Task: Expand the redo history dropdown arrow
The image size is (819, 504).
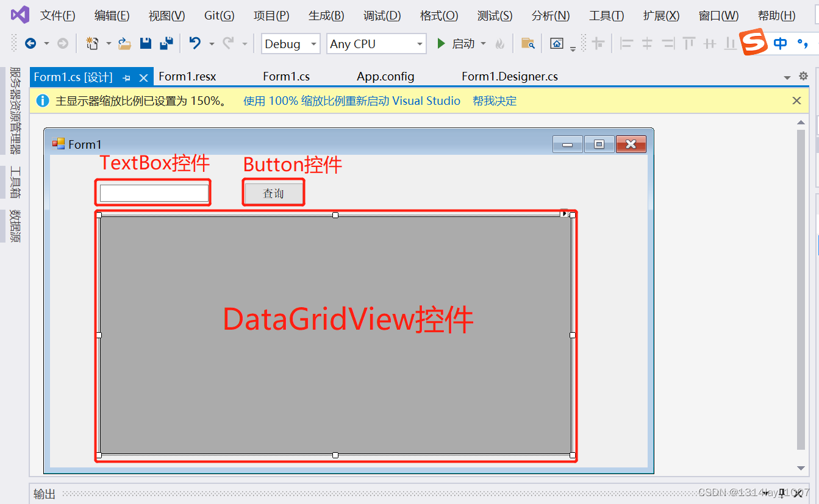Action: [x=245, y=44]
